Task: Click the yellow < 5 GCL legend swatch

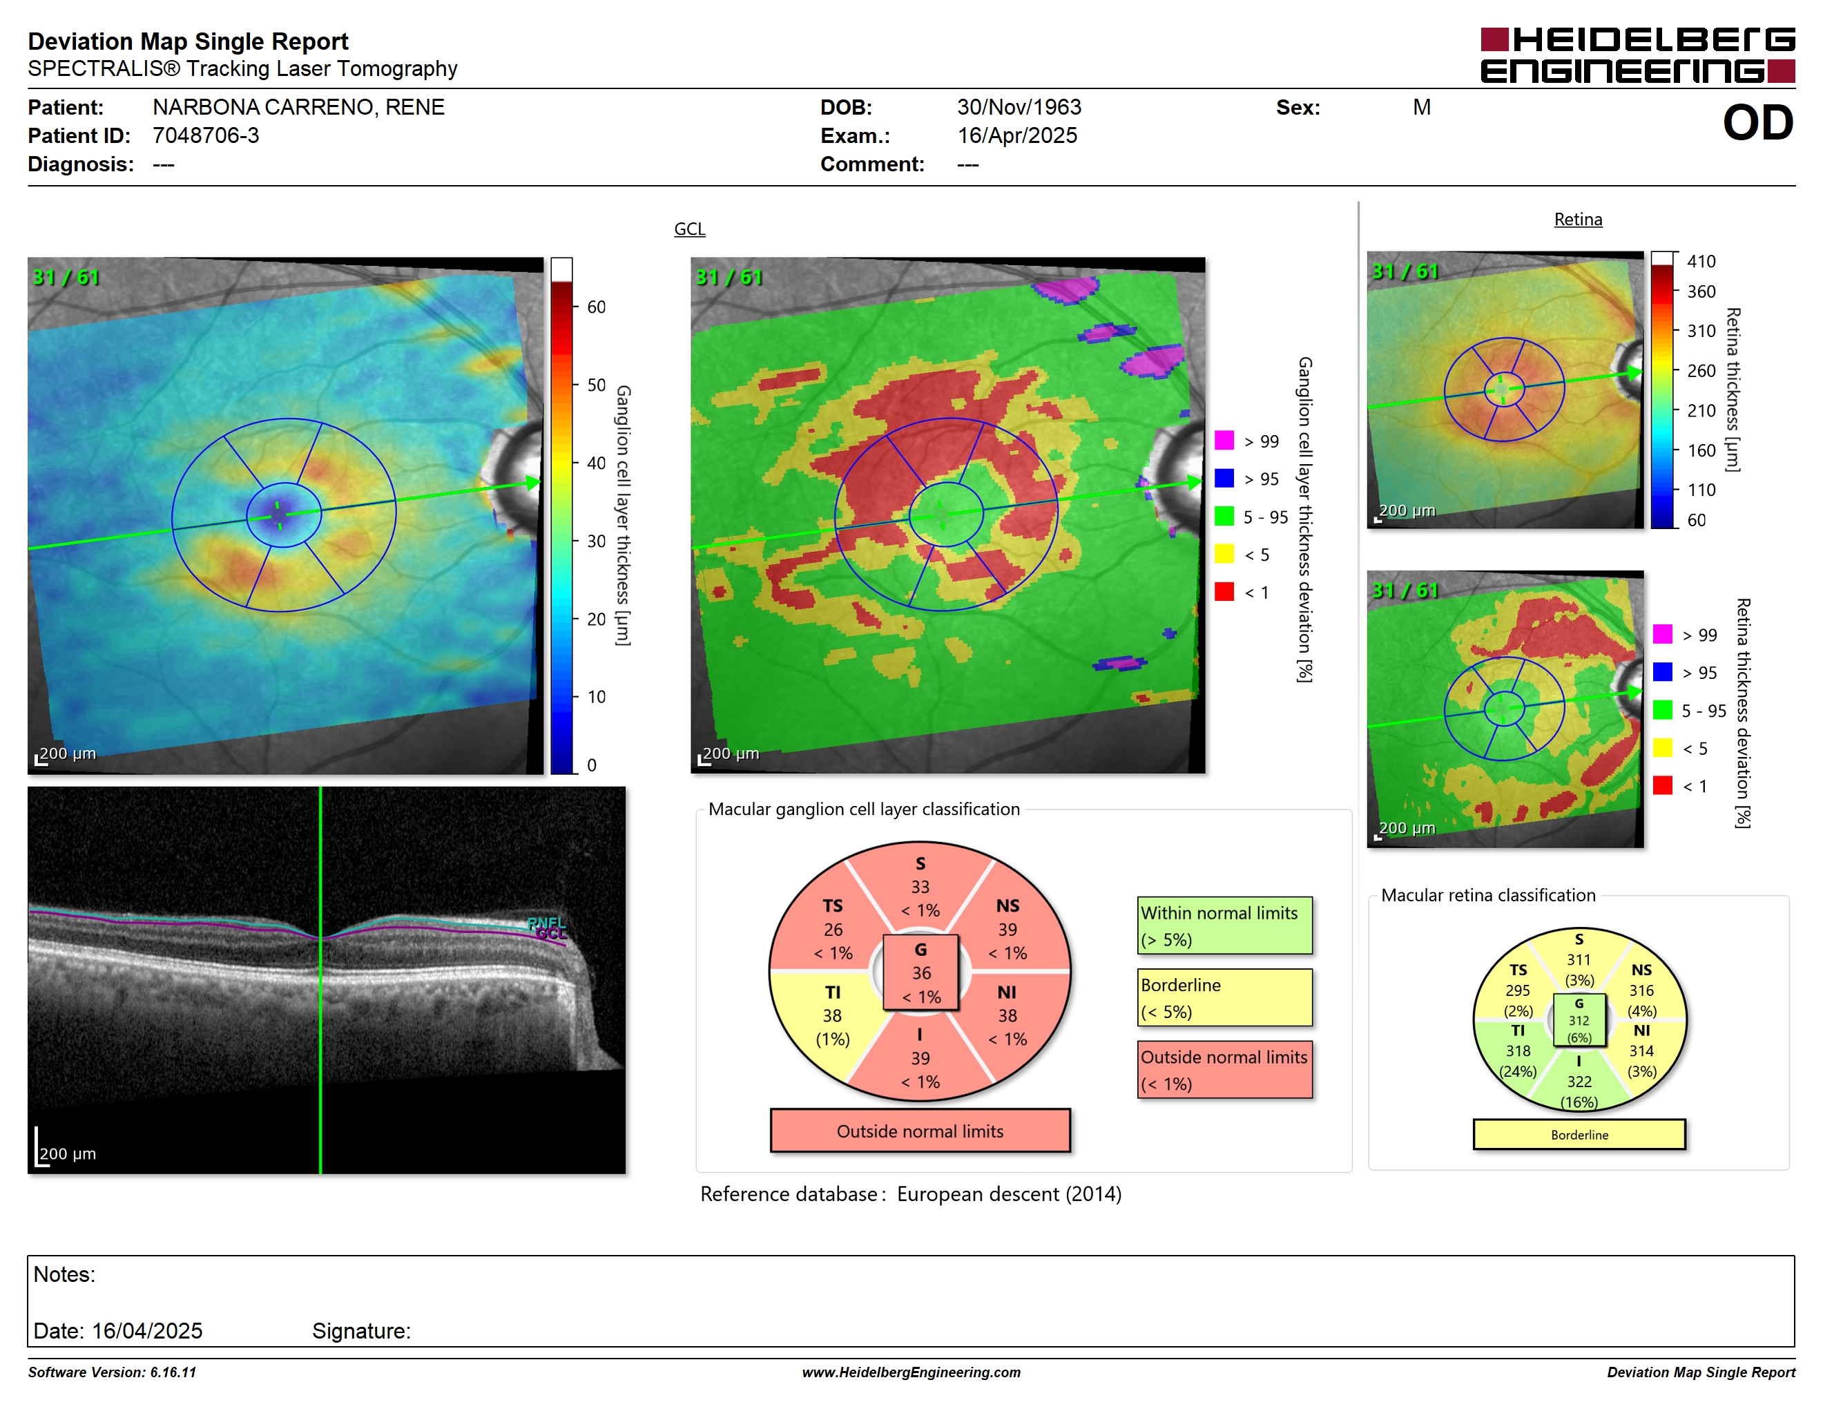Action: click(x=1224, y=553)
